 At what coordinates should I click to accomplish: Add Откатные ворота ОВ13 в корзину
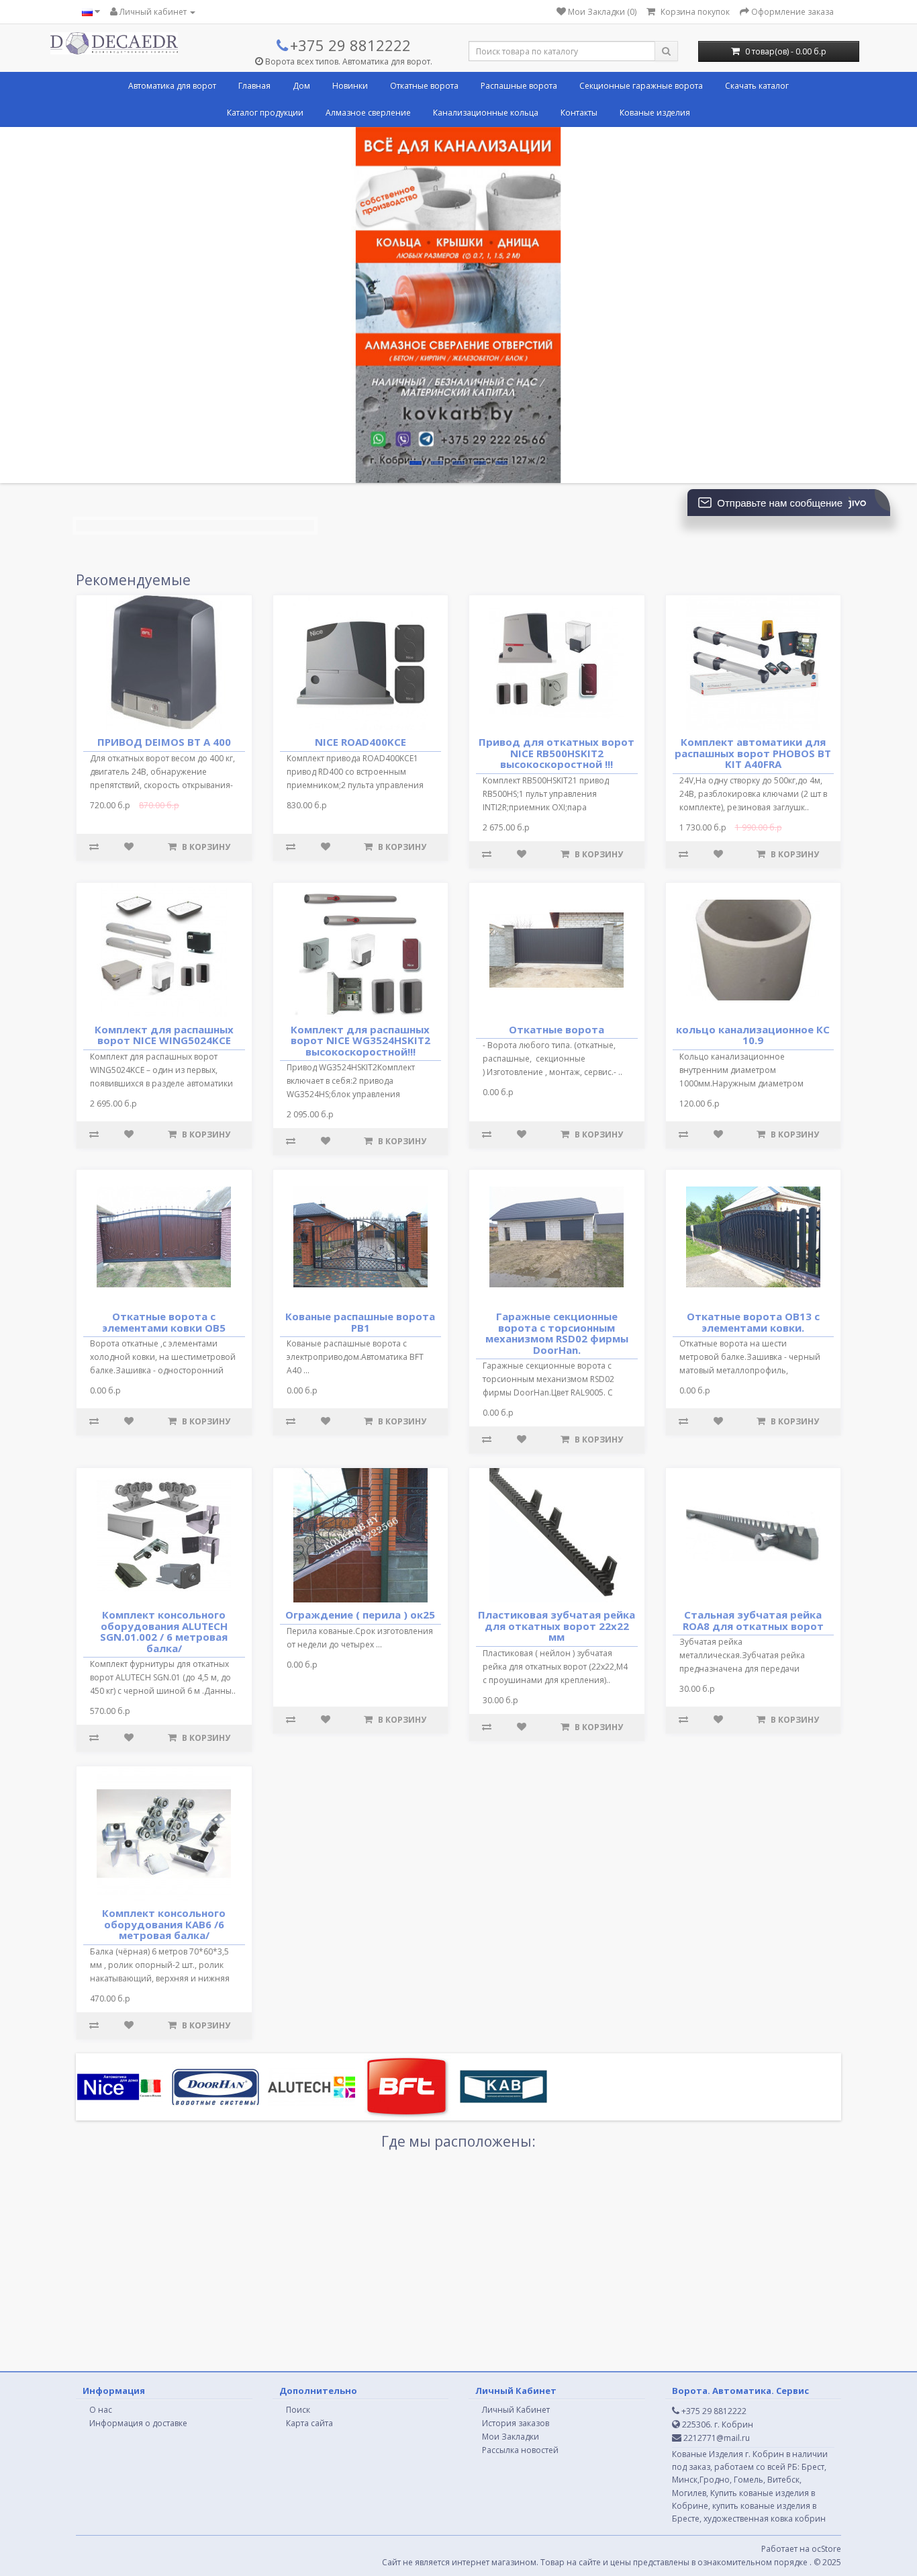pos(788,1421)
